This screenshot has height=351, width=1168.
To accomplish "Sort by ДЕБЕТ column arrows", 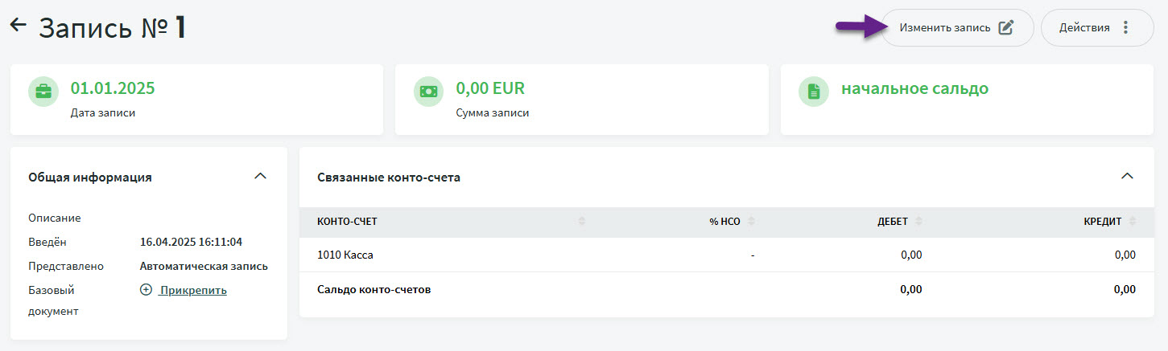I will pyautogui.click(x=918, y=222).
